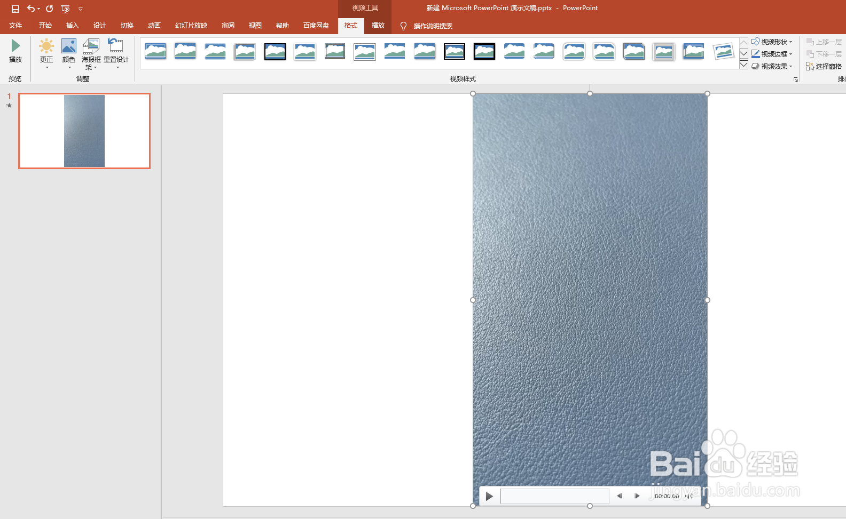
Task: Step video forward with the forward icon
Action: point(637,496)
